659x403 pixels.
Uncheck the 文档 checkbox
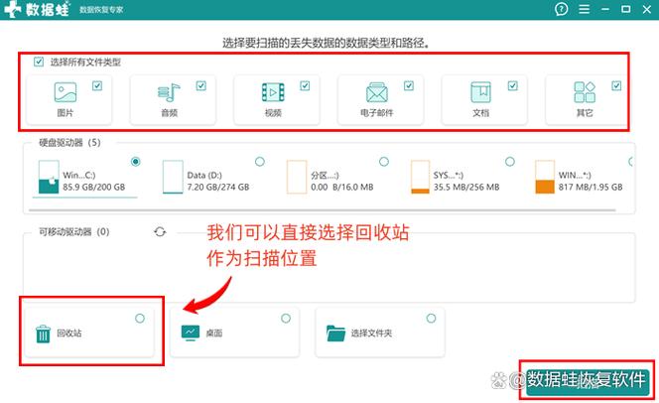pos(512,85)
